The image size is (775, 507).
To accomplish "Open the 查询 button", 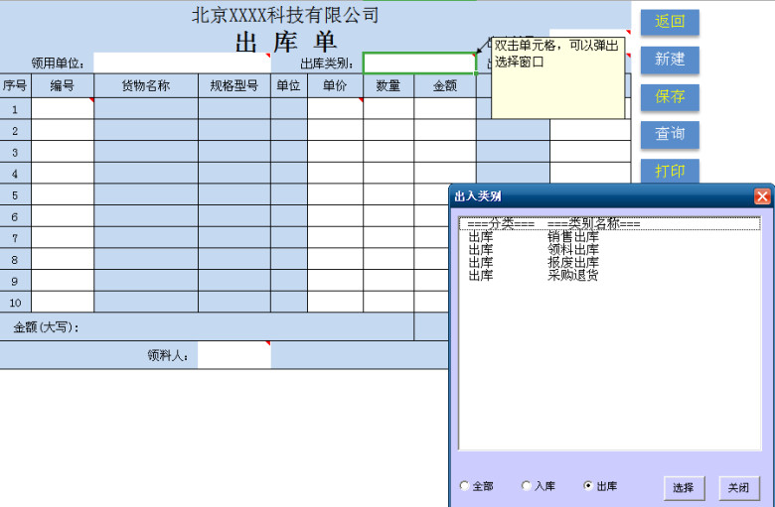I will click(x=670, y=134).
